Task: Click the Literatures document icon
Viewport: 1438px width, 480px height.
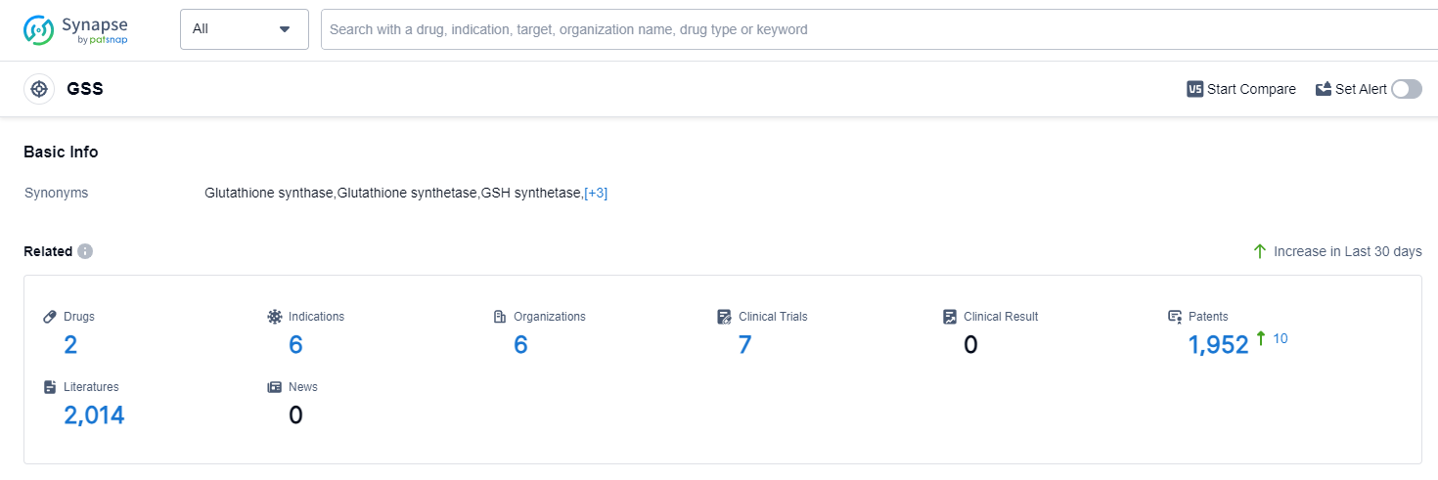Action: [x=50, y=387]
